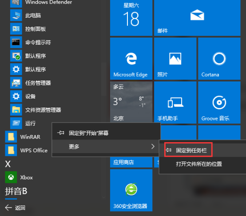Open the Cortana tile
Screen dimensions: 246x216
(219, 58)
